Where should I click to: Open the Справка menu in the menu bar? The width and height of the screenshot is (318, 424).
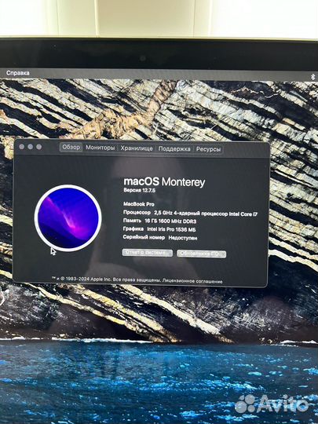tap(18, 73)
